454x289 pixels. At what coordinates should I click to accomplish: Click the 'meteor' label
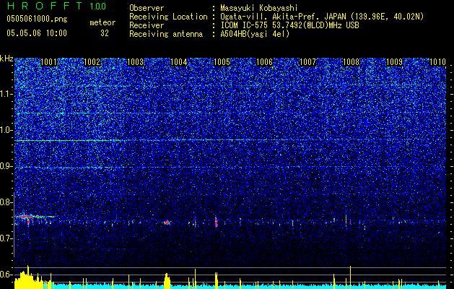click(102, 22)
